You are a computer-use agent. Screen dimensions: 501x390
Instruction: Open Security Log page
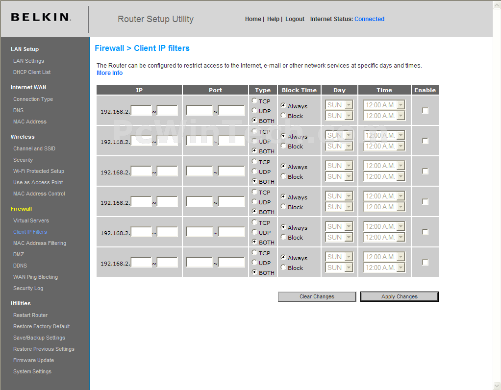28,288
